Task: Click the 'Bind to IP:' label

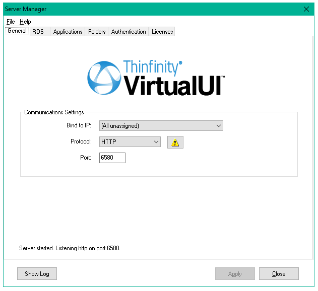Action: click(x=79, y=125)
